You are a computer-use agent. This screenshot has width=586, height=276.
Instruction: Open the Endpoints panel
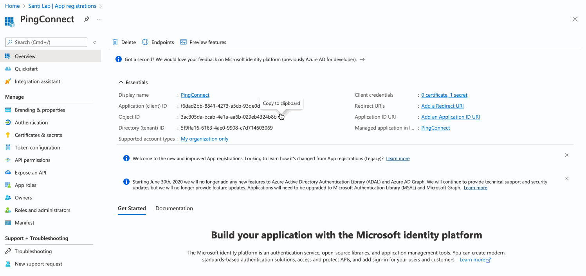[x=158, y=42]
